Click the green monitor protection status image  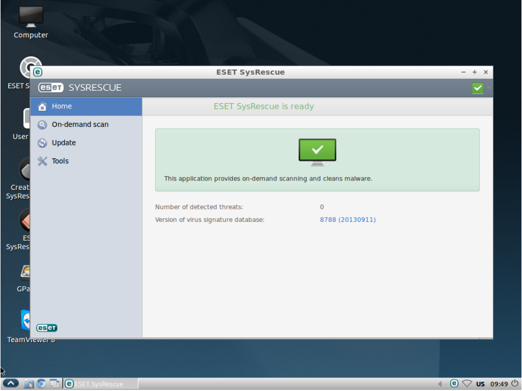coord(317,152)
